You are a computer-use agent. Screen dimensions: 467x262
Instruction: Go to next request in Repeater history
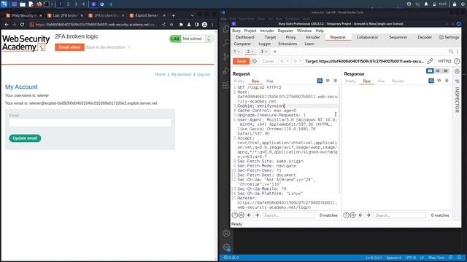295,61
